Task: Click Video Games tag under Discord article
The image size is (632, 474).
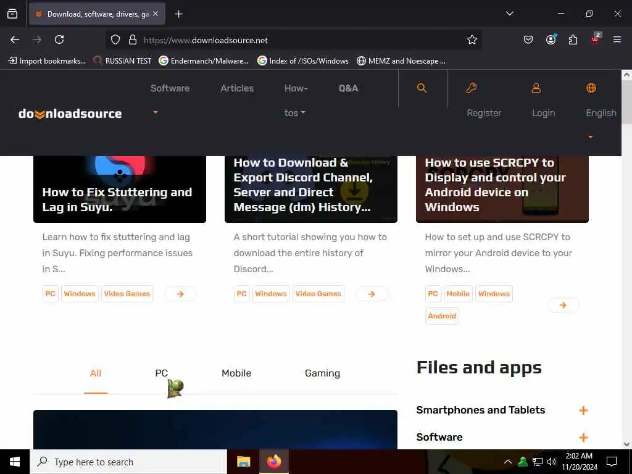Action: click(x=318, y=294)
